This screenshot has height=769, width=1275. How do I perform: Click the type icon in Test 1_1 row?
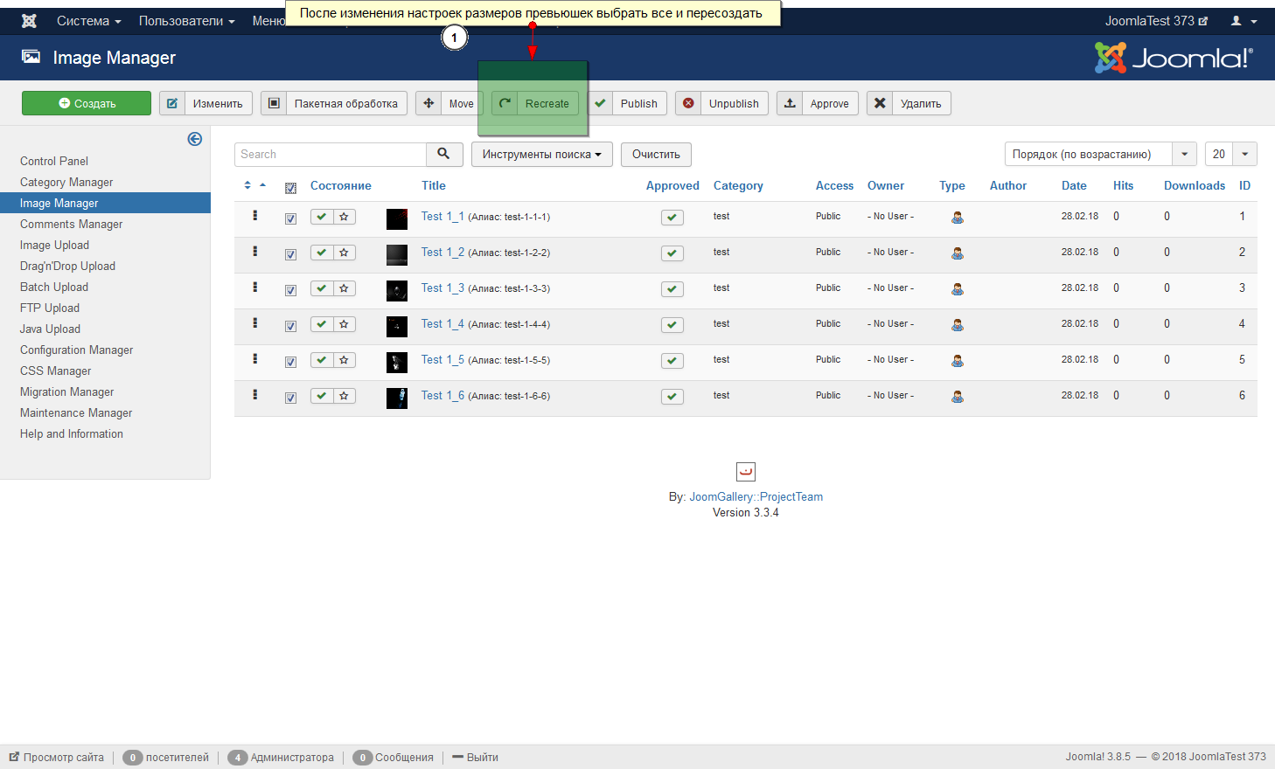pyautogui.click(x=958, y=218)
